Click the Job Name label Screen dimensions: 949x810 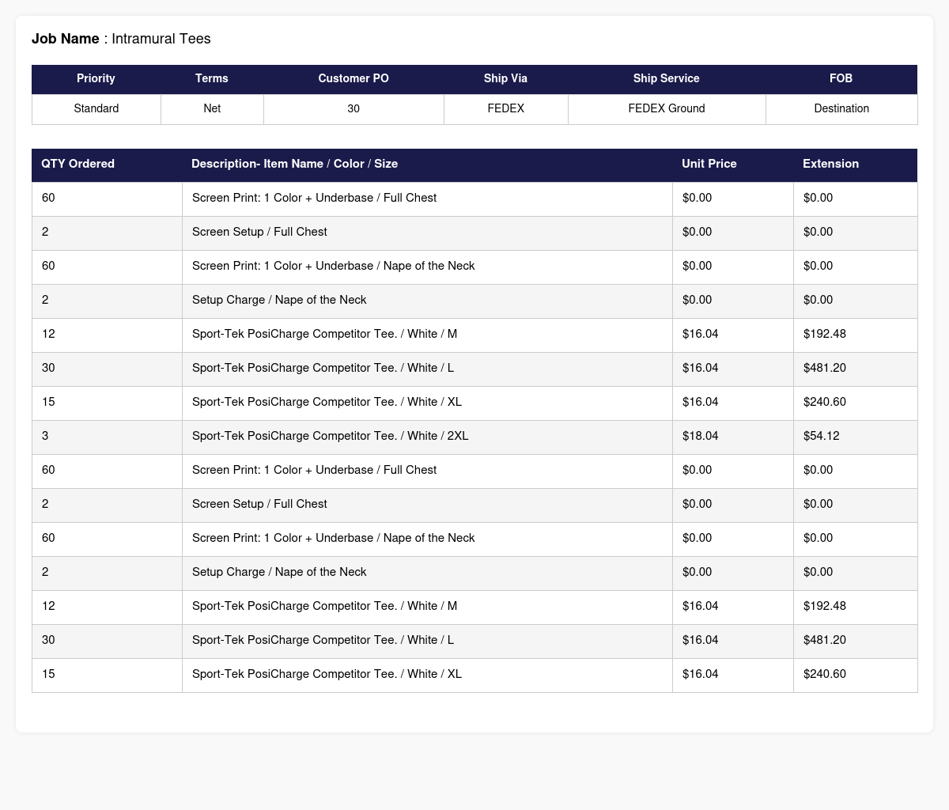coord(65,39)
